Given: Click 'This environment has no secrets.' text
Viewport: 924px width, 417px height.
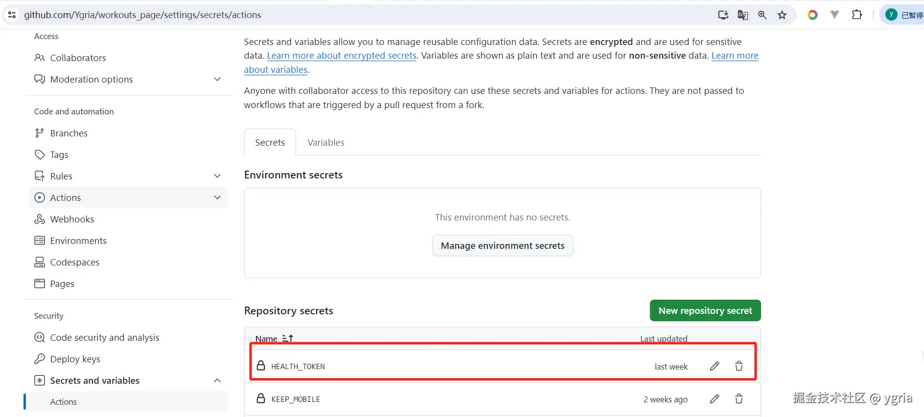Looking at the screenshot, I should 503,217.
